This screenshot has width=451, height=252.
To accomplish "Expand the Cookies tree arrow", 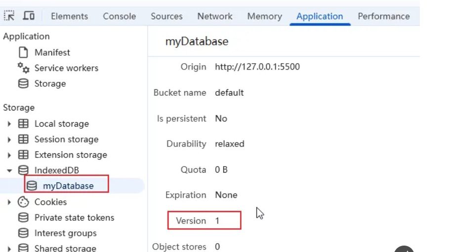I will [9, 202].
